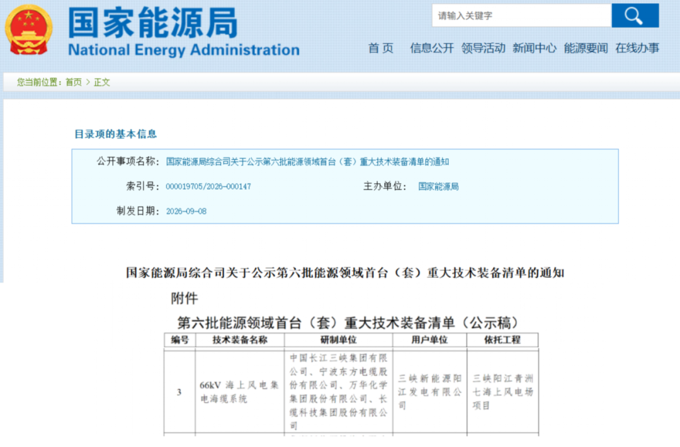Click the keyword search input field
The image size is (680, 447).
point(522,16)
